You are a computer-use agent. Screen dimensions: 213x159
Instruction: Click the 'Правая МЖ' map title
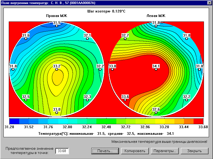coord(57,16)
